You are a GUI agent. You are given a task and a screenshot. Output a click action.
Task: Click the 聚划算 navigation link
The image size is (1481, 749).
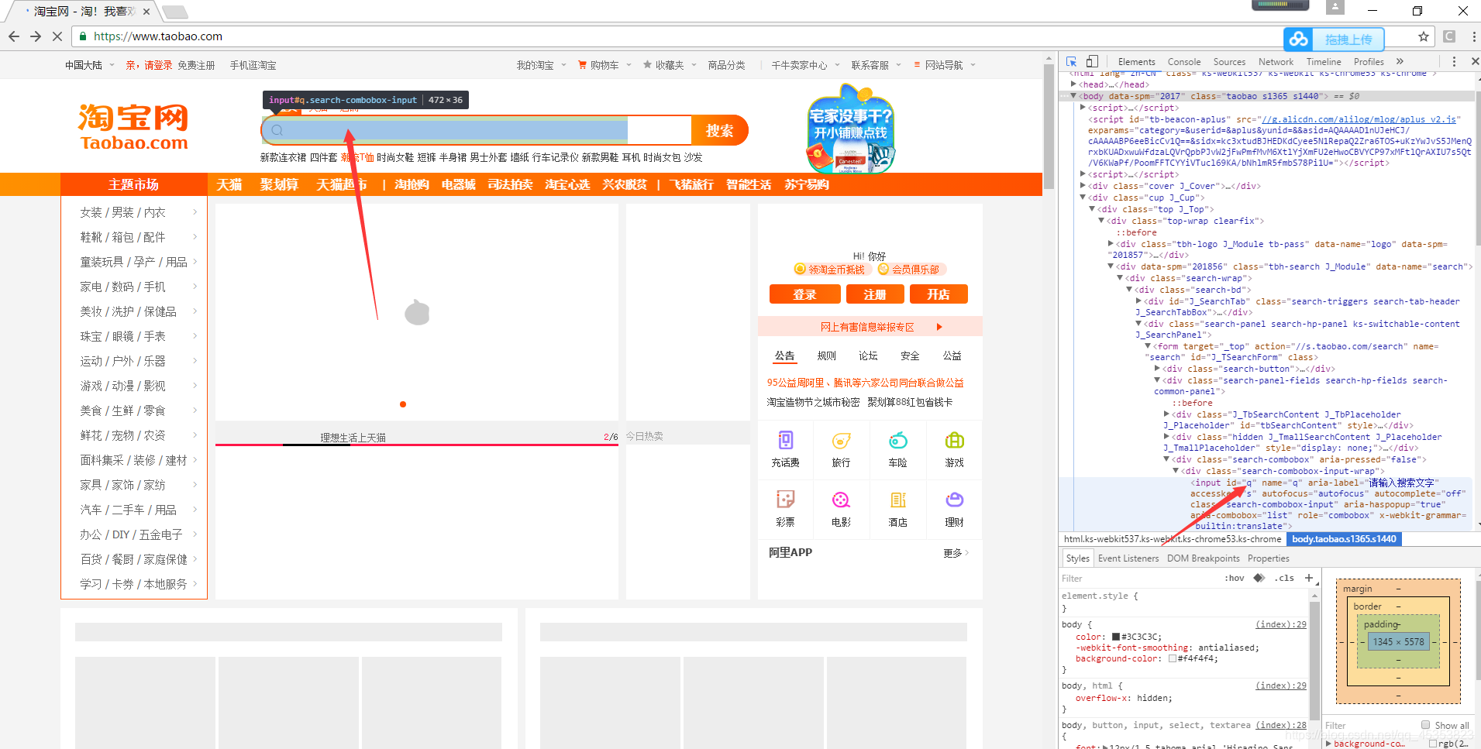(279, 184)
